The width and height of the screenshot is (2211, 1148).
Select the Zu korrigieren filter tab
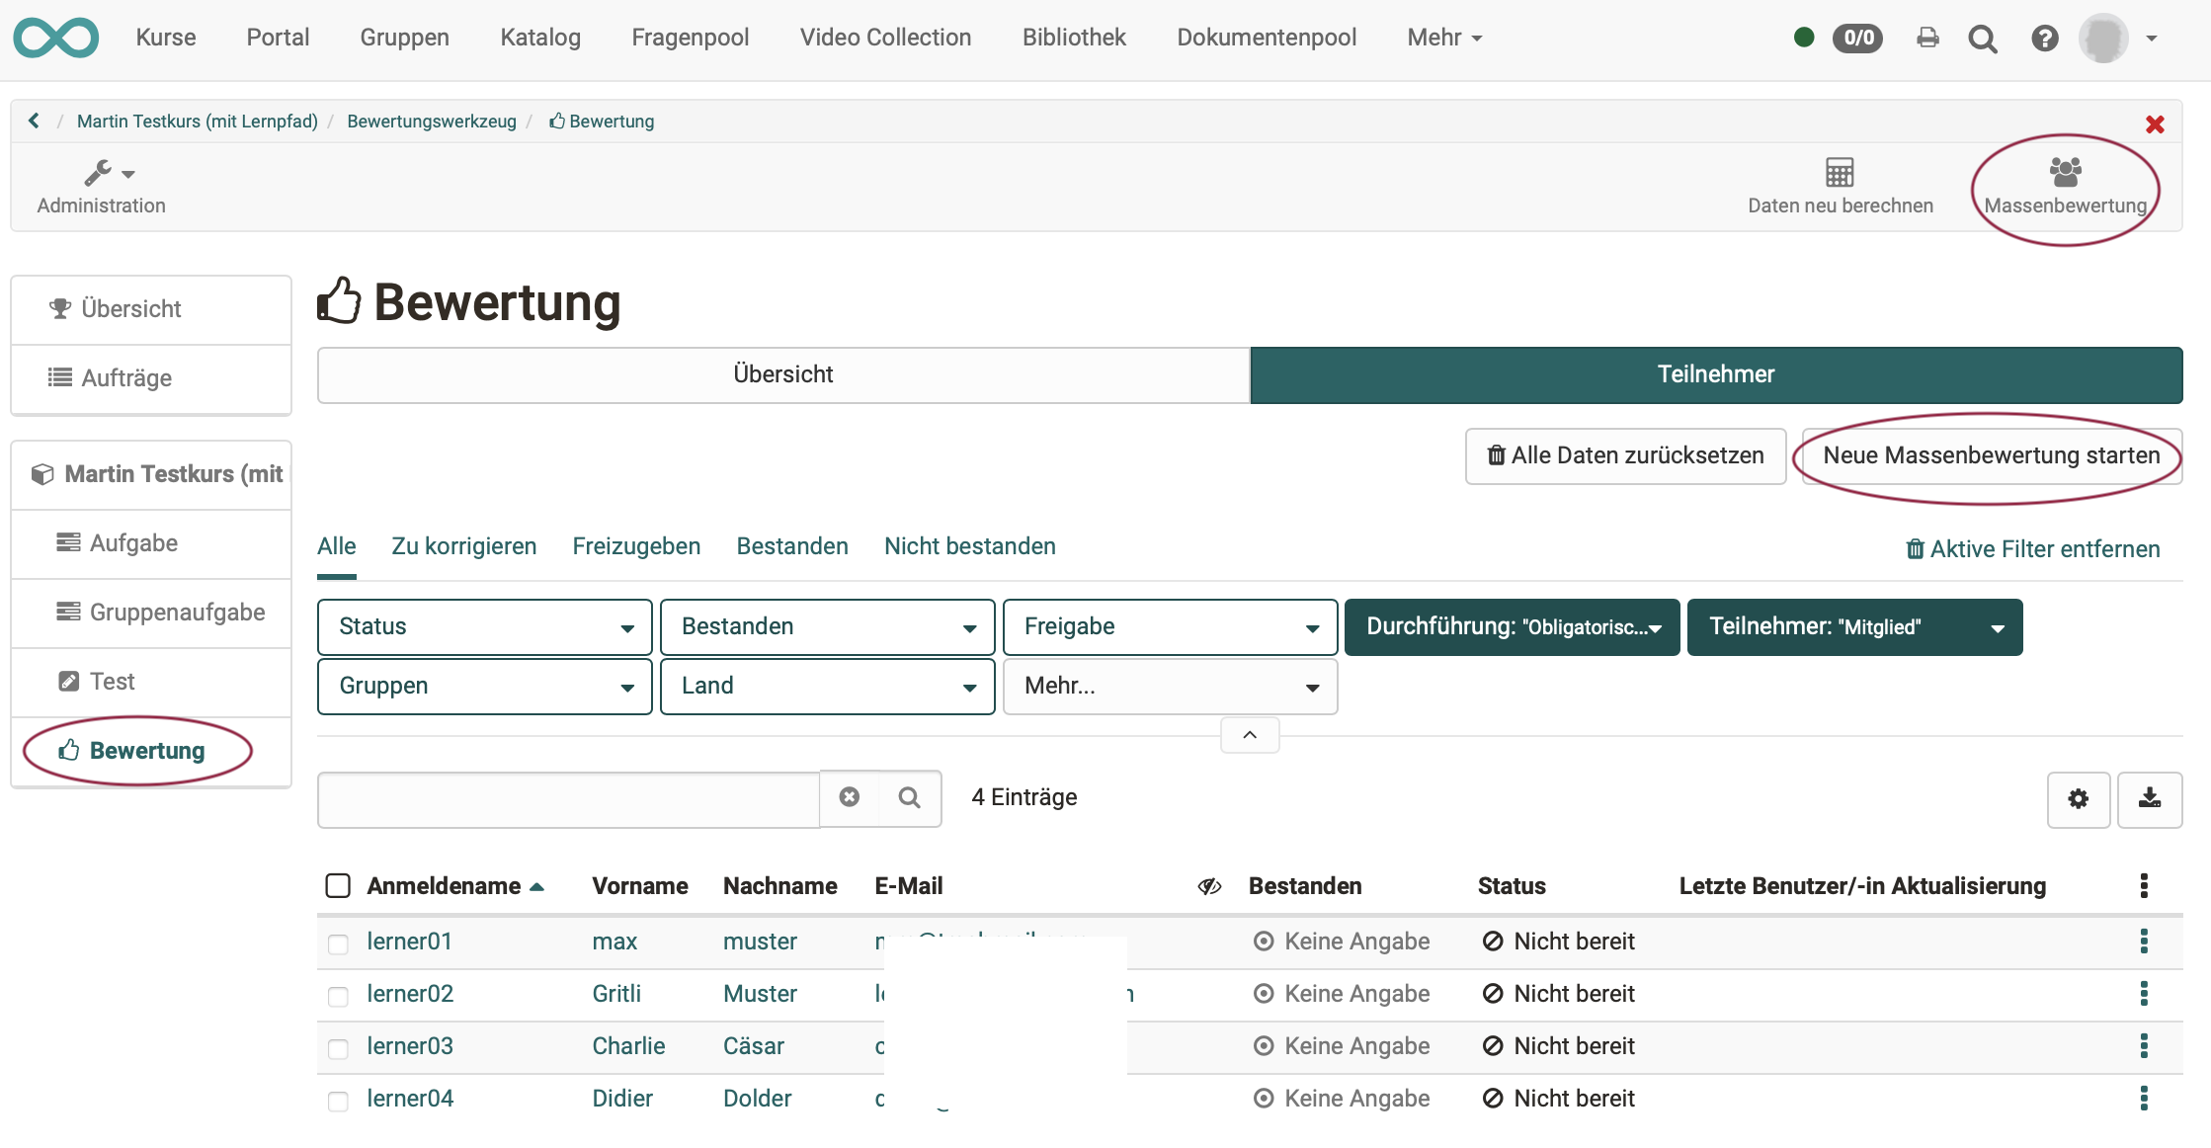pyautogui.click(x=464, y=546)
